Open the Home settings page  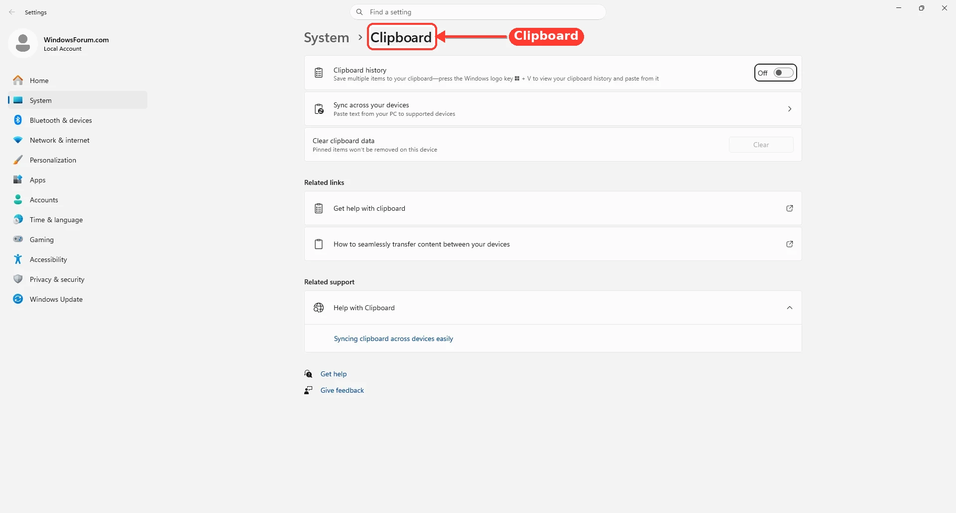[78, 80]
